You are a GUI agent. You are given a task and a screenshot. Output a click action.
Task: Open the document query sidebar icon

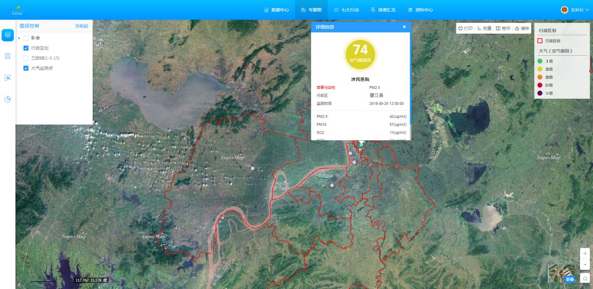click(7, 56)
